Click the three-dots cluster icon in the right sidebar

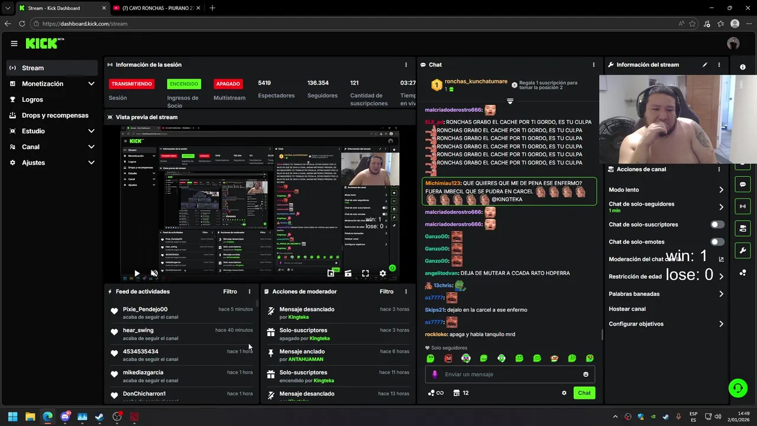[x=743, y=273]
